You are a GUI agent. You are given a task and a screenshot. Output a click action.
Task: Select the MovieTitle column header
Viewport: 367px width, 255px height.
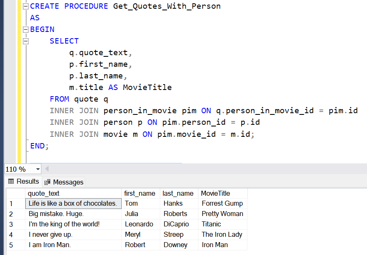pos(223,193)
